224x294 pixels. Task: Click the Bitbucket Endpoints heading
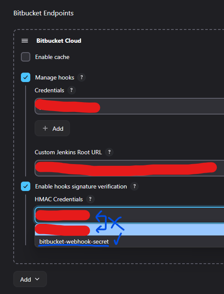44,13
